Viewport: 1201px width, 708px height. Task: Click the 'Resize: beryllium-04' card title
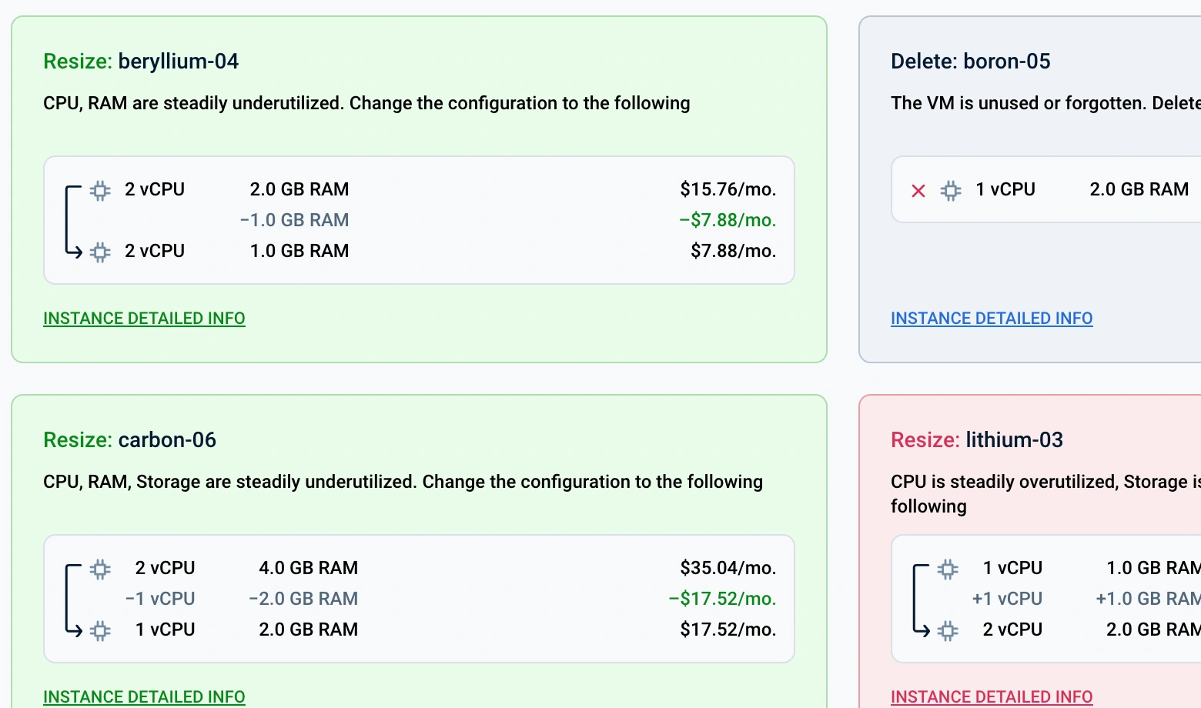tap(141, 62)
